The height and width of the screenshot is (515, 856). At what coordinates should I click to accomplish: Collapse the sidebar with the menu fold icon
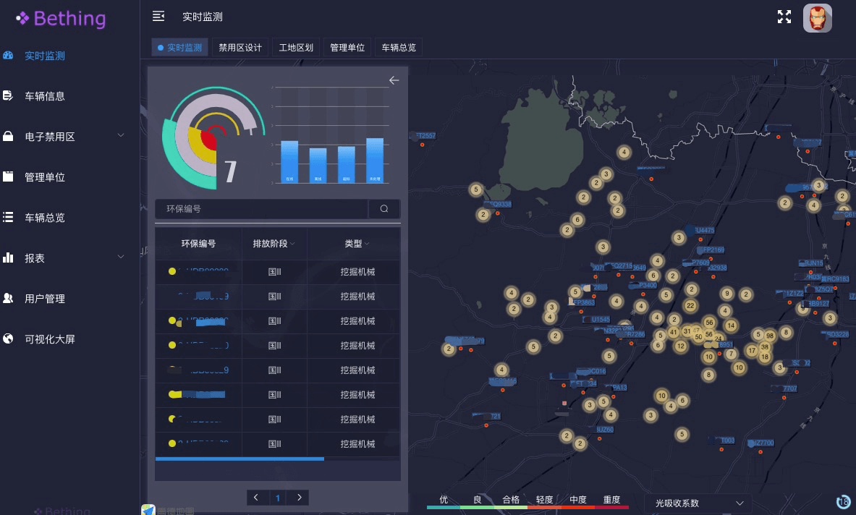tap(158, 17)
